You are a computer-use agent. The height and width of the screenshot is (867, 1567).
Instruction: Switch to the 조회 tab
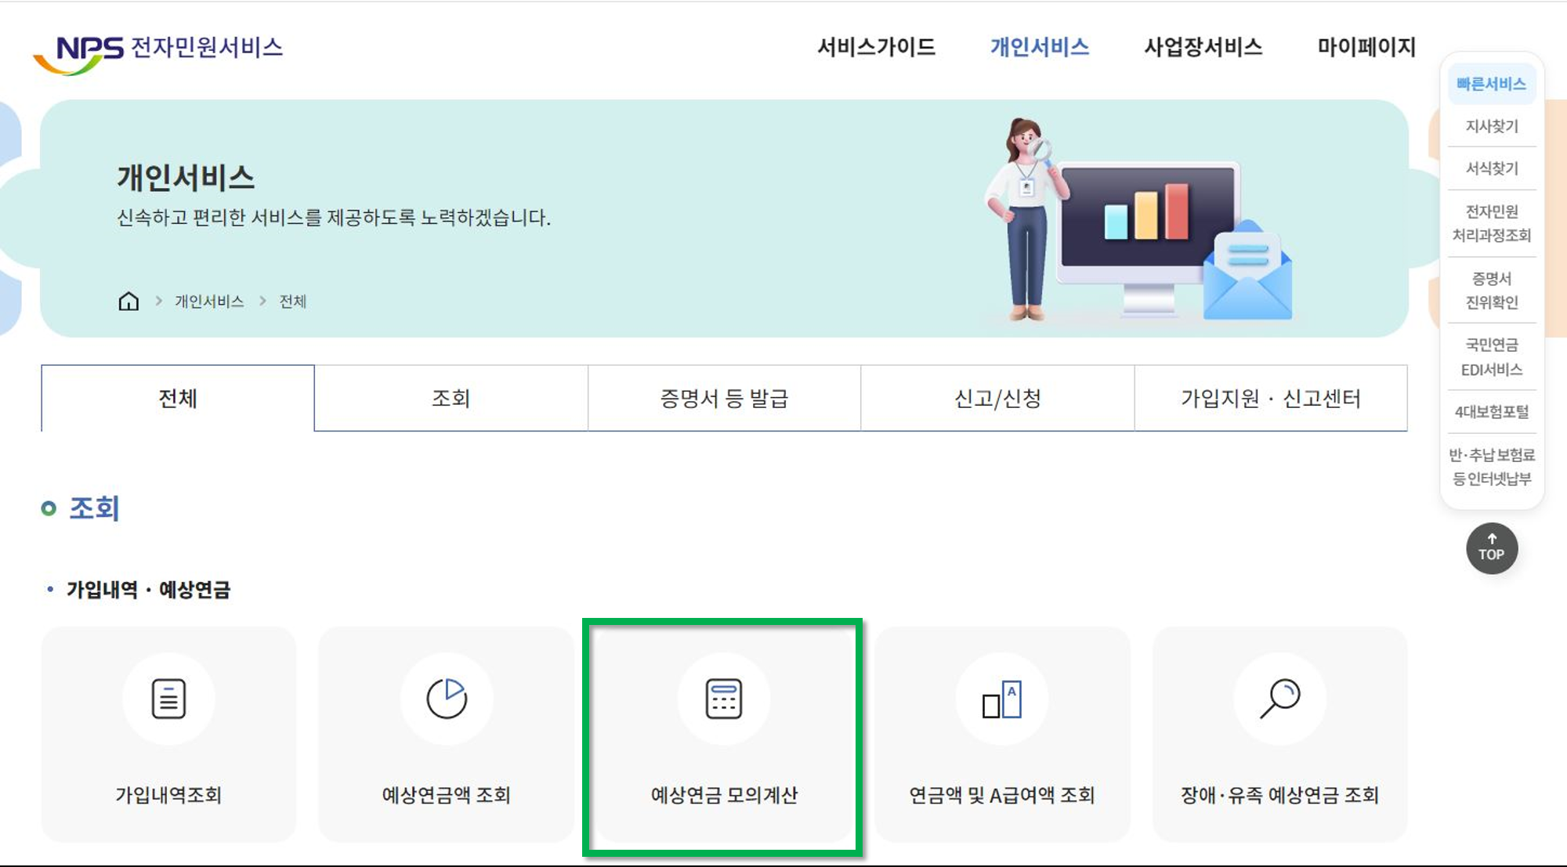coord(451,398)
